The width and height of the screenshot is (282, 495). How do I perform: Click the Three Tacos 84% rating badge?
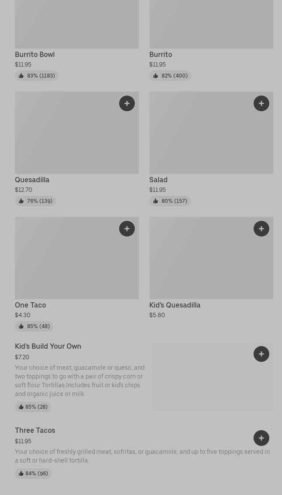33,474
